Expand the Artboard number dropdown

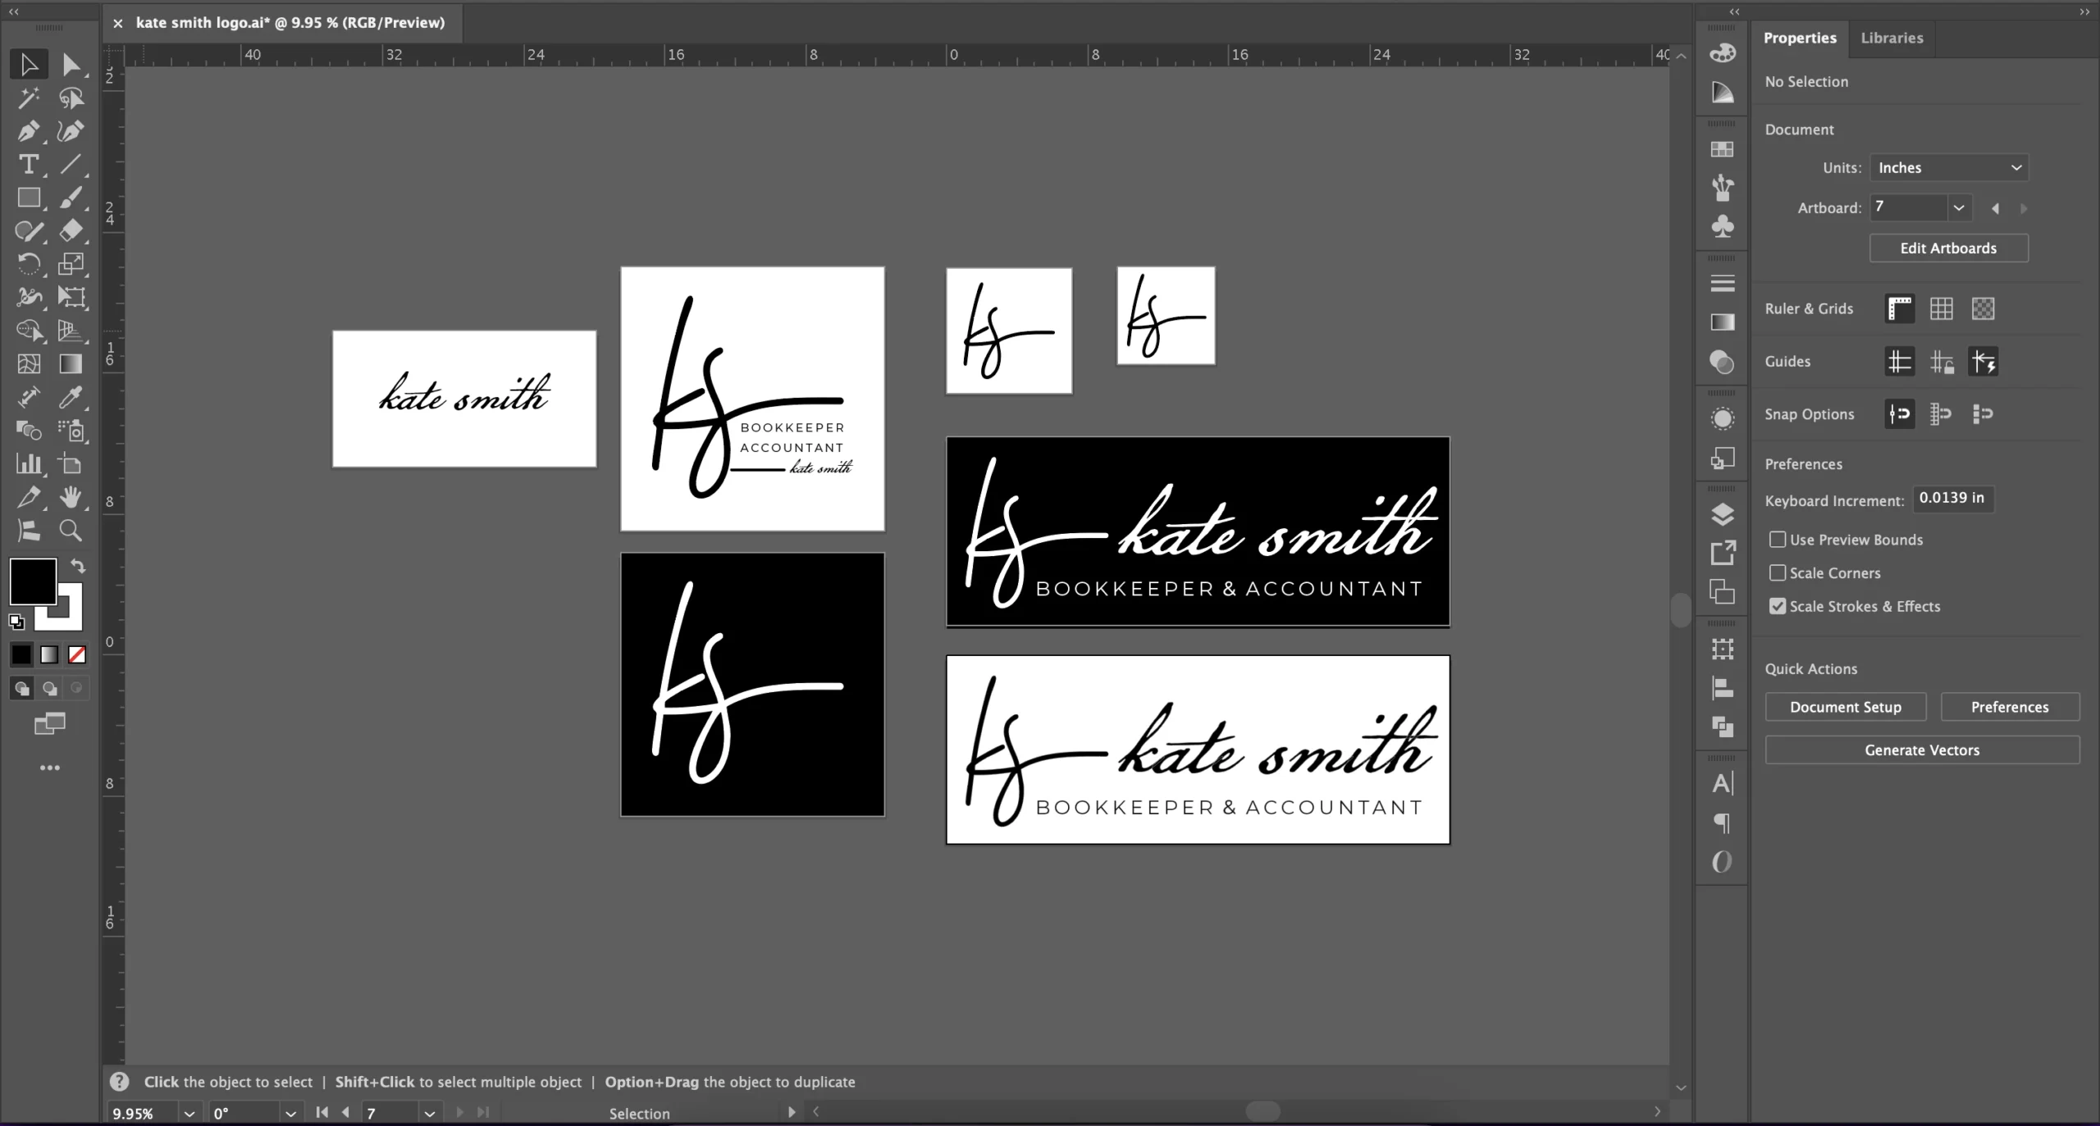click(x=1959, y=208)
